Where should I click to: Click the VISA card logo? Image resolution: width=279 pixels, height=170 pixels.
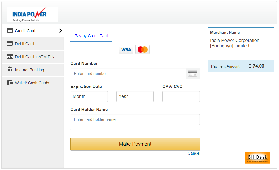click(x=126, y=49)
